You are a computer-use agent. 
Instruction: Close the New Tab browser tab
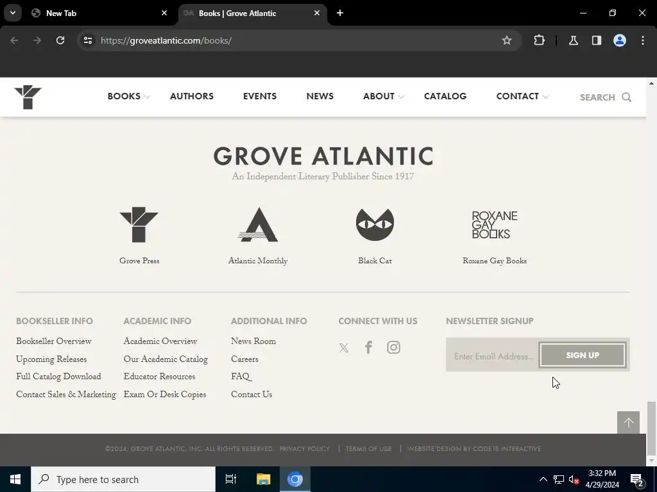click(x=164, y=13)
